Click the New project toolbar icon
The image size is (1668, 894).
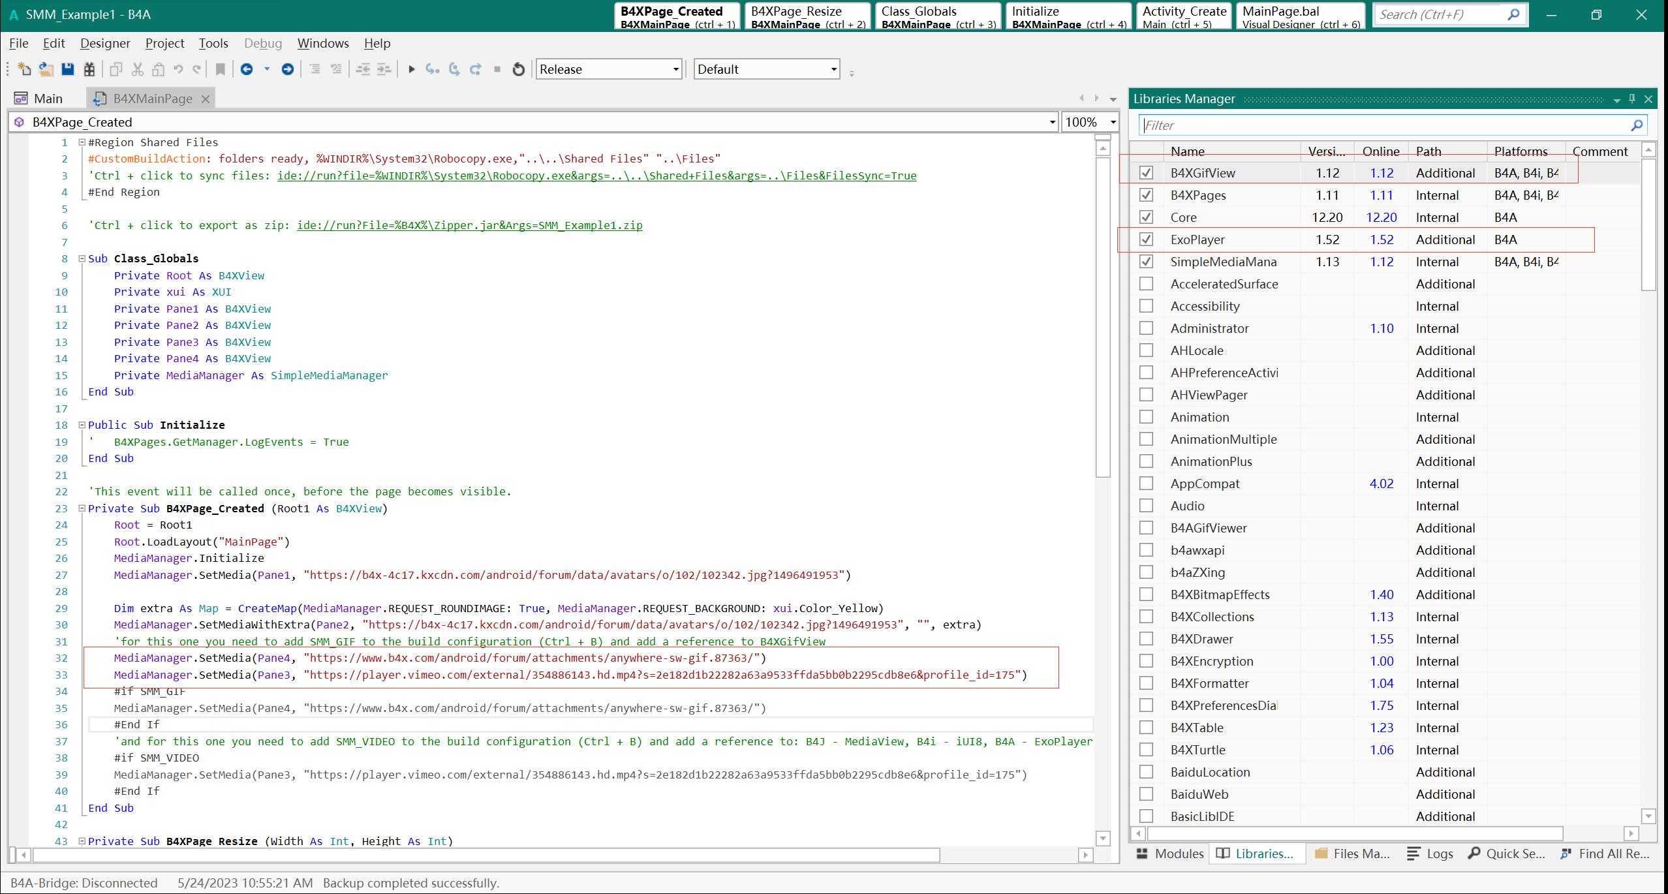[x=24, y=69]
